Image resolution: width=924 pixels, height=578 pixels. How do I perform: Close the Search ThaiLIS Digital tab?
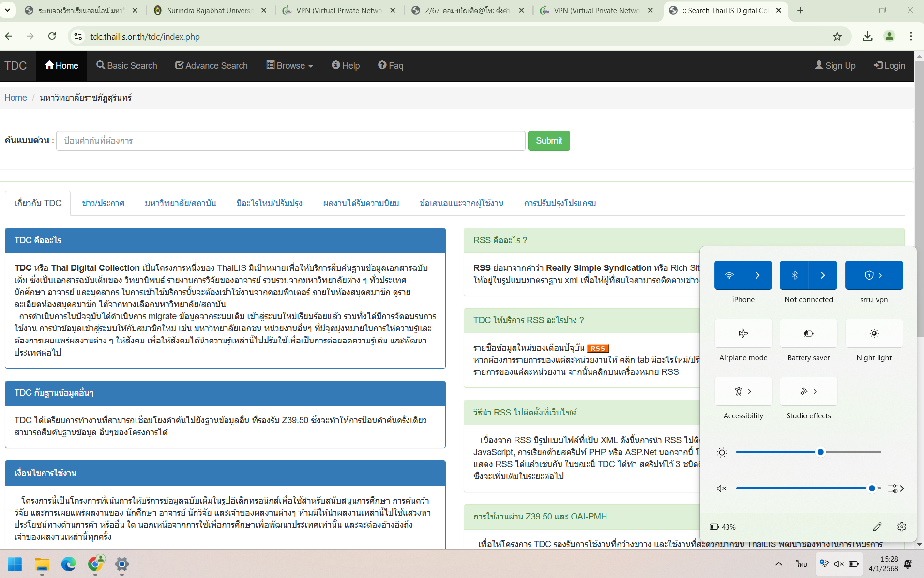click(x=778, y=10)
